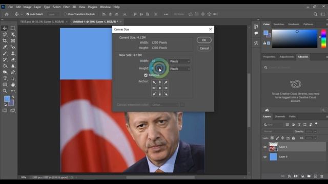Select the Eraser tool
The image size is (328, 184).
tap(13, 60)
